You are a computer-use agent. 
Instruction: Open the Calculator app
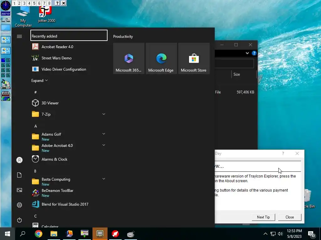pos(69,225)
